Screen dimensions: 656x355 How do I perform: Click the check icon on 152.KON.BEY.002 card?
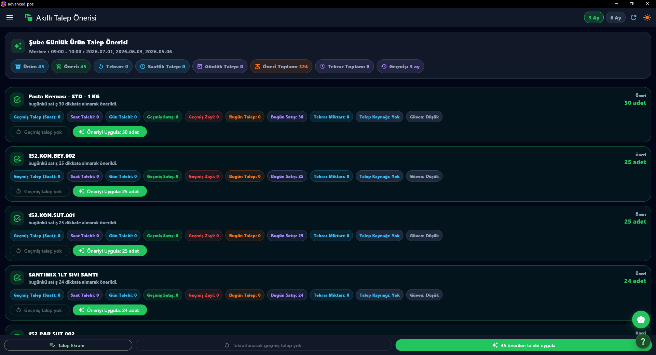coord(17,159)
